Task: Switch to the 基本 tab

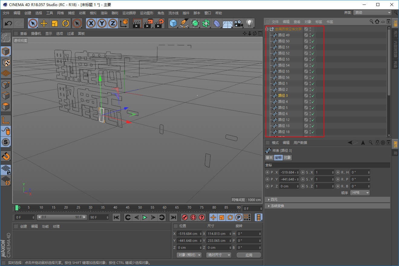Action: pyautogui.click(x=269, y=157)
